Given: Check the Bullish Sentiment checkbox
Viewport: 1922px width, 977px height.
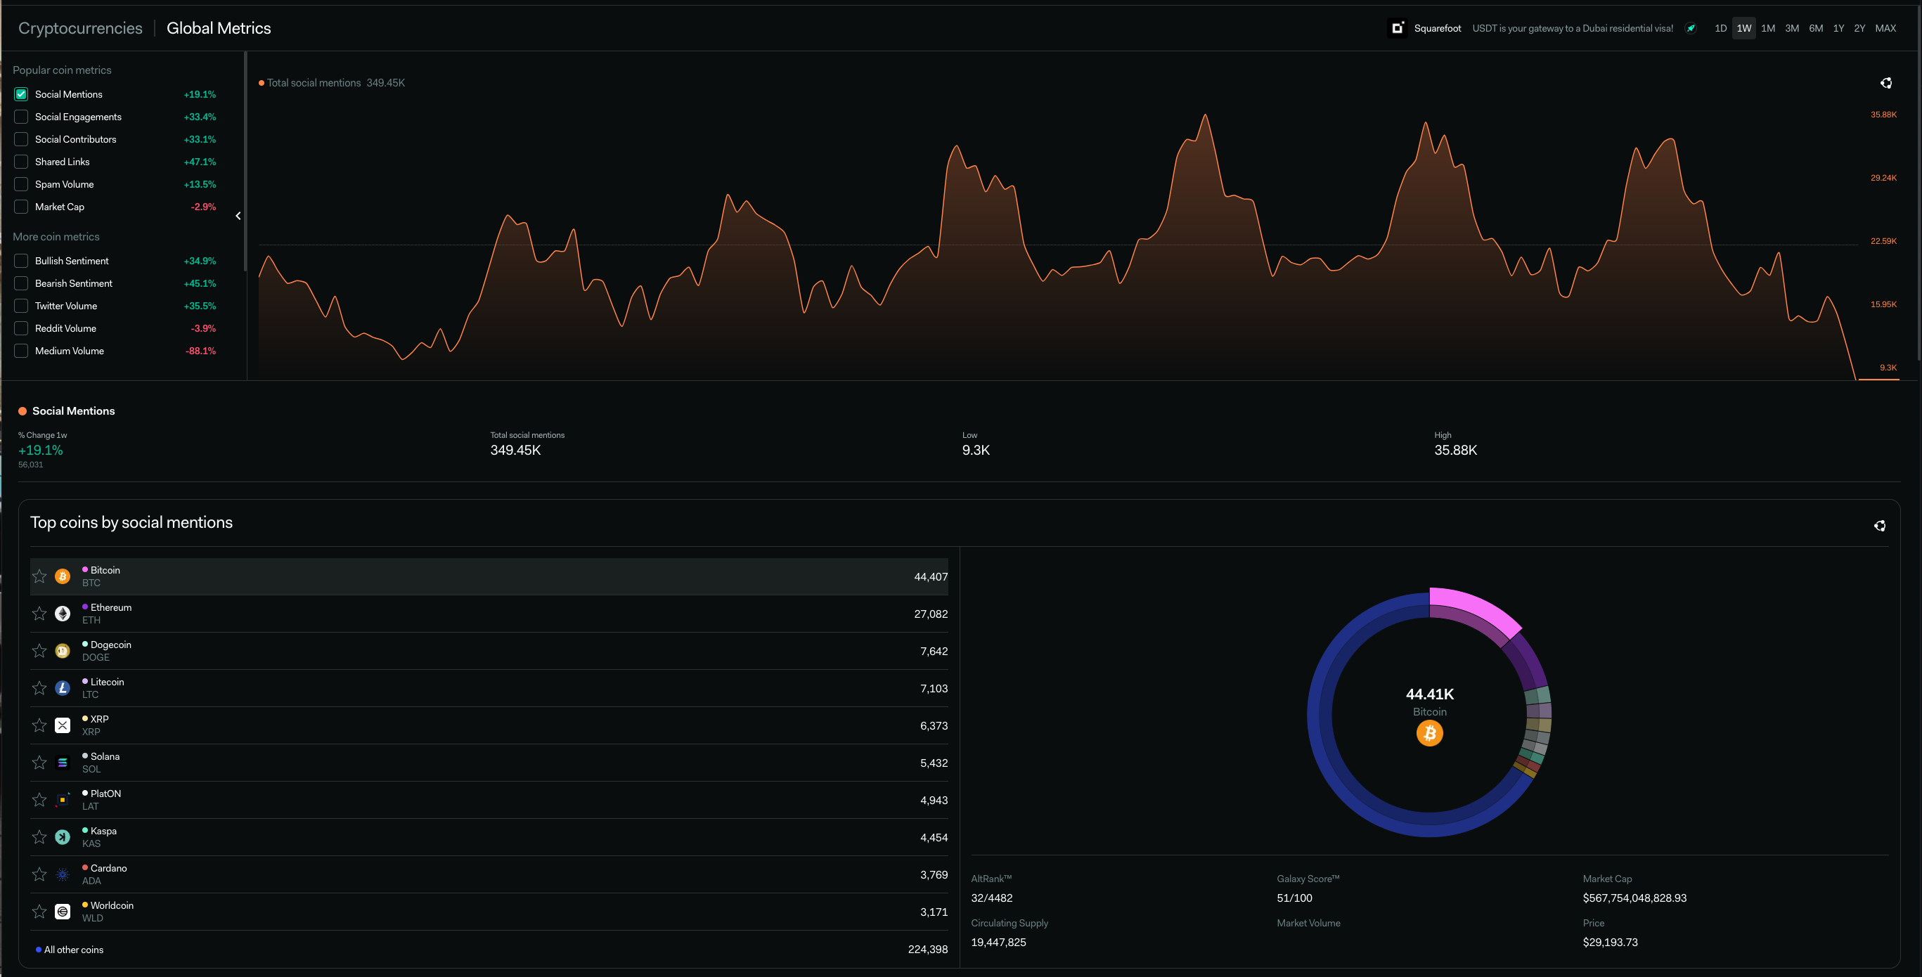Looking at the screenshot, I should [x=21, y=261].
